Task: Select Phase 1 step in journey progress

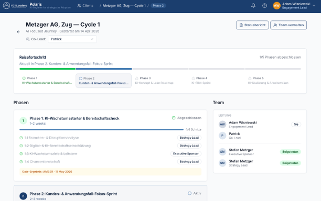Action: pyautogui.click(x=47, y=81)
